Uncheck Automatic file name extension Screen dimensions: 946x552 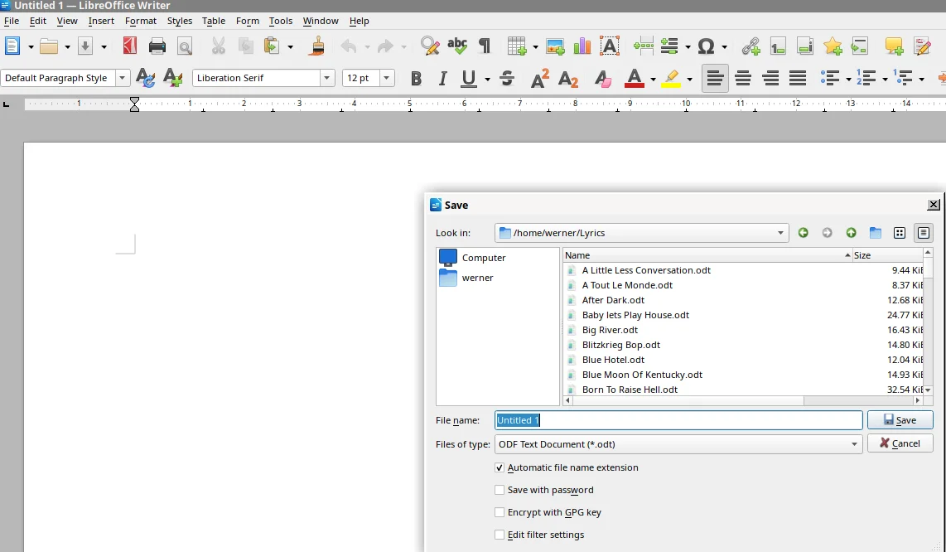click(500, 467)
